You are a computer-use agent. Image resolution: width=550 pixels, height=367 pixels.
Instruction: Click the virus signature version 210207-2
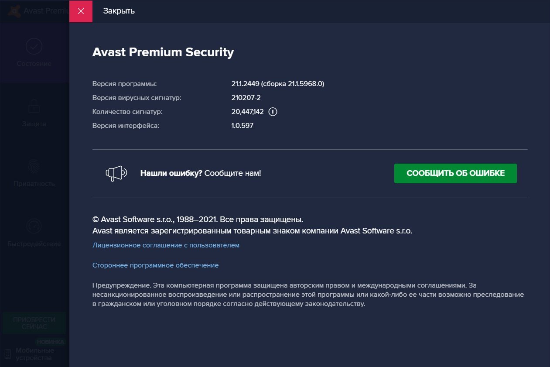(x=246, y=98)
